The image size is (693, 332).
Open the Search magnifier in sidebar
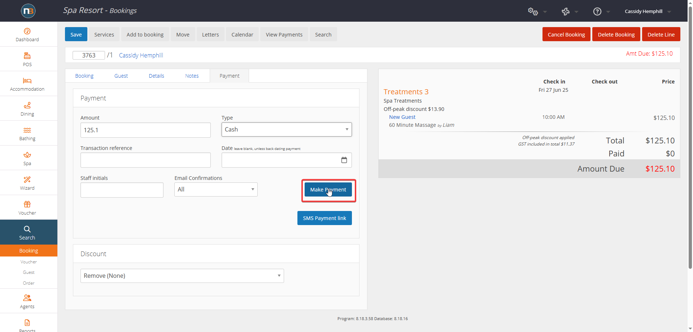click(x=27, y=229)
